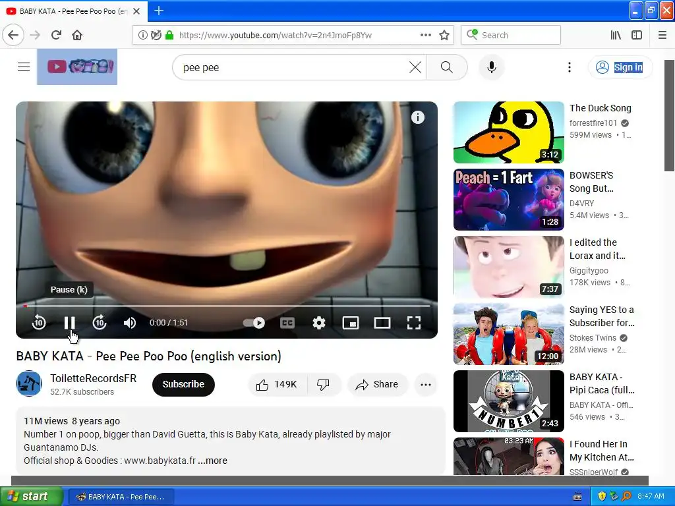Close the BABY KATA tab
Screen dimensions: 675x506
[x=136, y=11]
